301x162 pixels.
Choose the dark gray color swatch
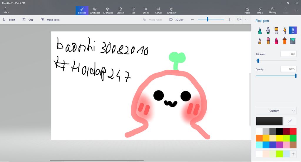[272, 131]
